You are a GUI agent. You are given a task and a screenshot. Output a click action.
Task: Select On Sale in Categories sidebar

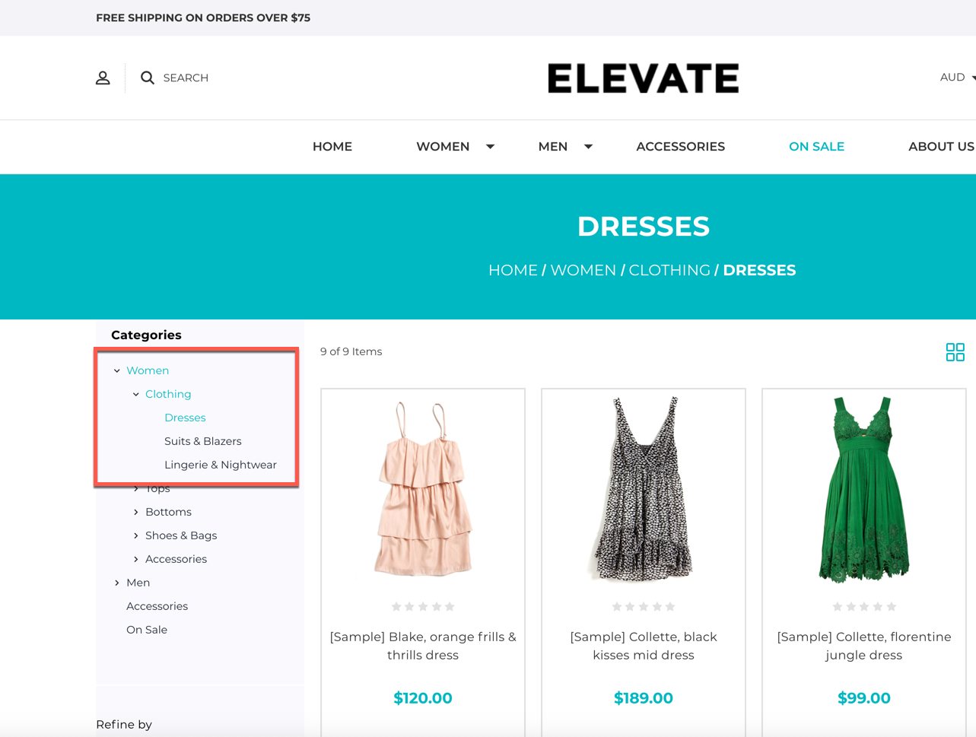click(x=147, y=630)
